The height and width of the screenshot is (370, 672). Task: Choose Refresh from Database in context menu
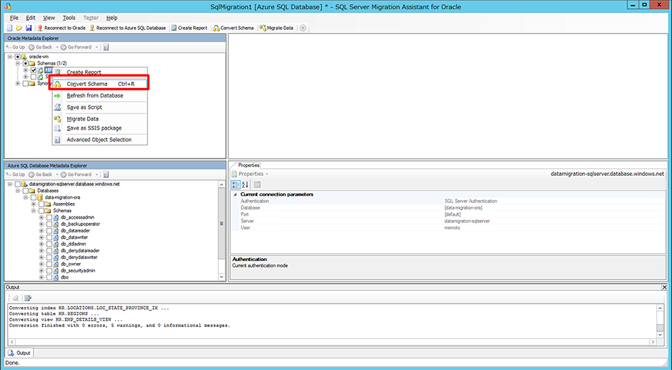coord(100,95)
